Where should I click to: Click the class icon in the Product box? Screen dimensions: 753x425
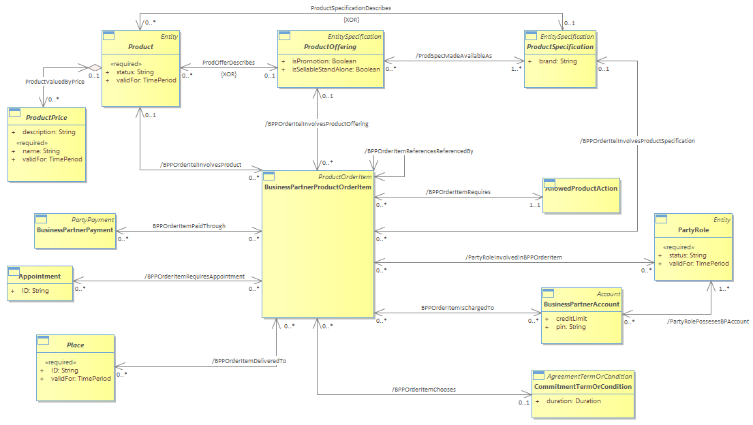[108, 35]
